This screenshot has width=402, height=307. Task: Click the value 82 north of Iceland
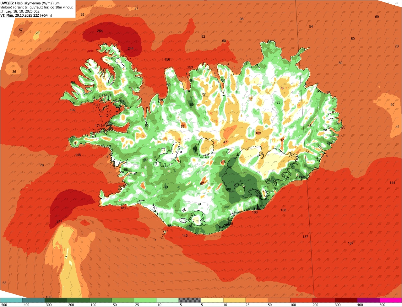pyautogui.click(x=203, y=36)
